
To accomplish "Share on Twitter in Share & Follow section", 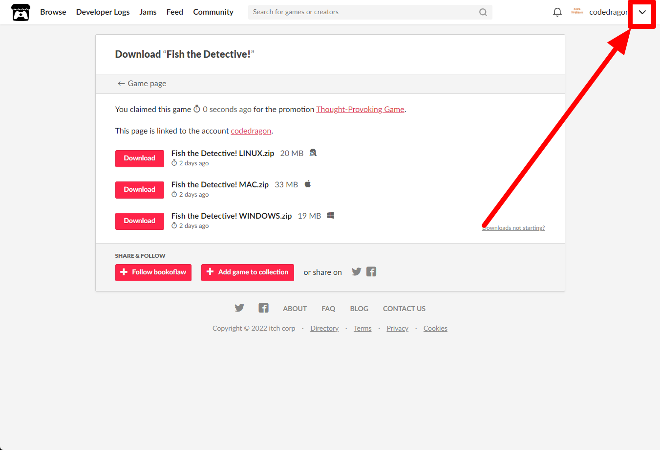I will coord(357,271).
